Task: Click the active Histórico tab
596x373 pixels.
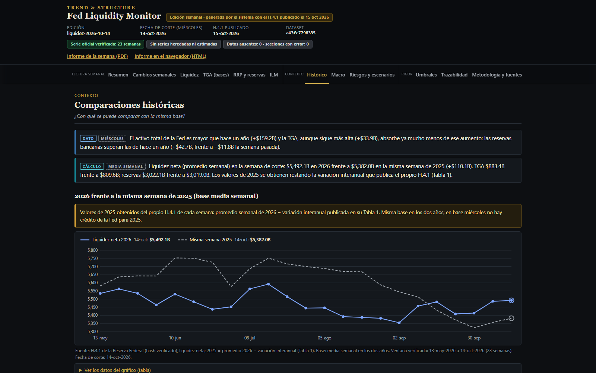Action: click(317, 75)
